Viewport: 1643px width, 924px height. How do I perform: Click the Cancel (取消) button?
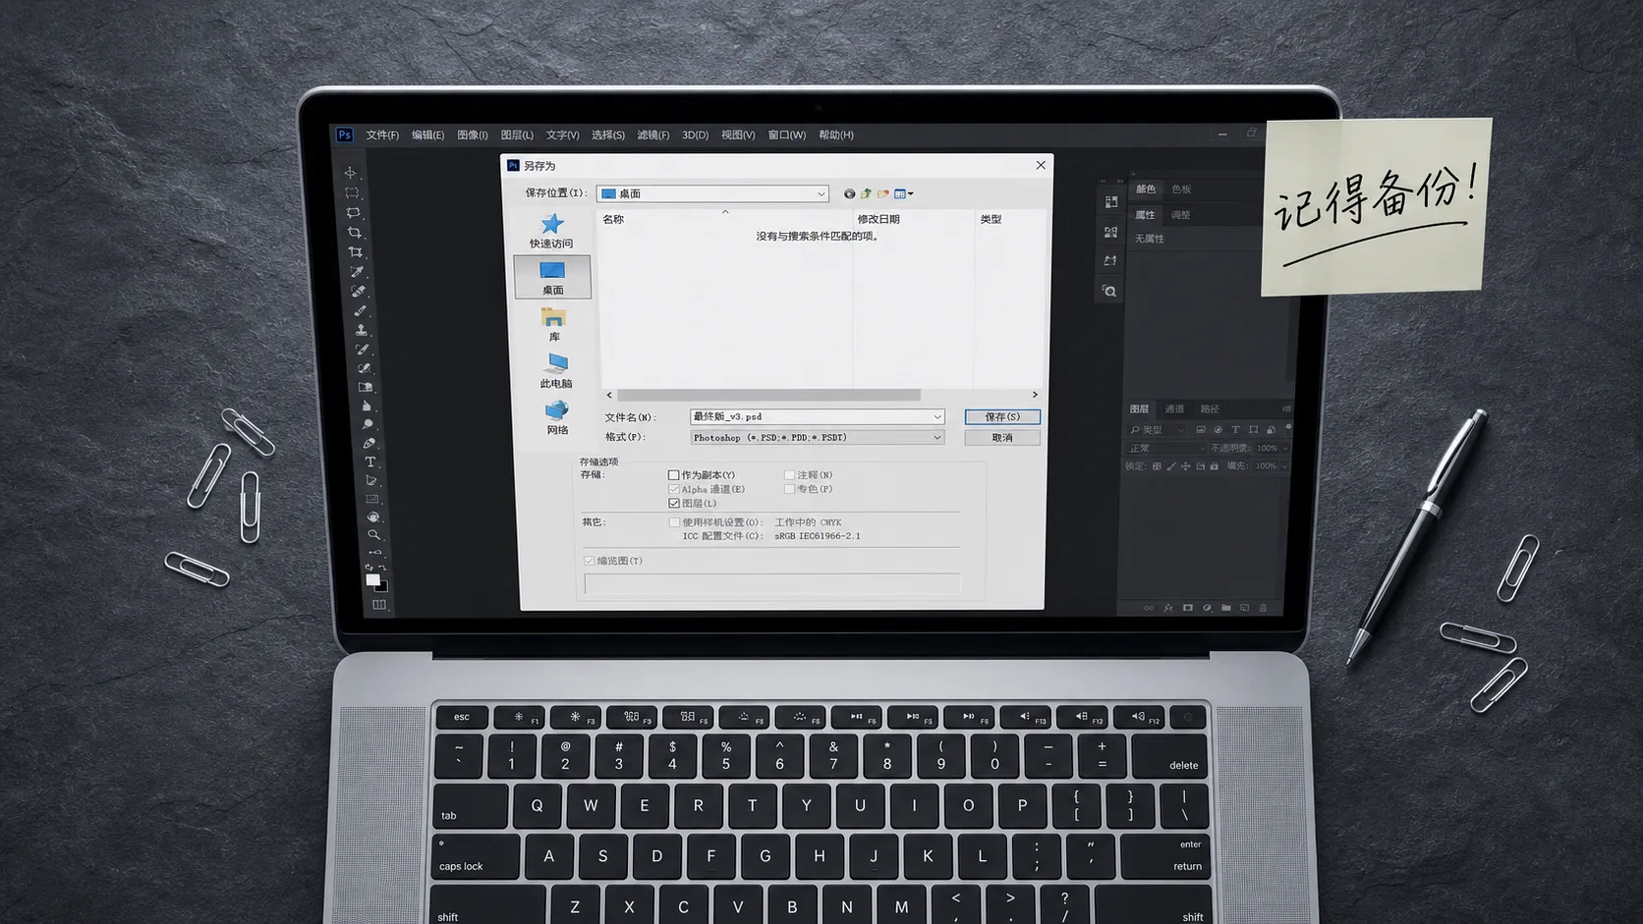(1002, 438)
